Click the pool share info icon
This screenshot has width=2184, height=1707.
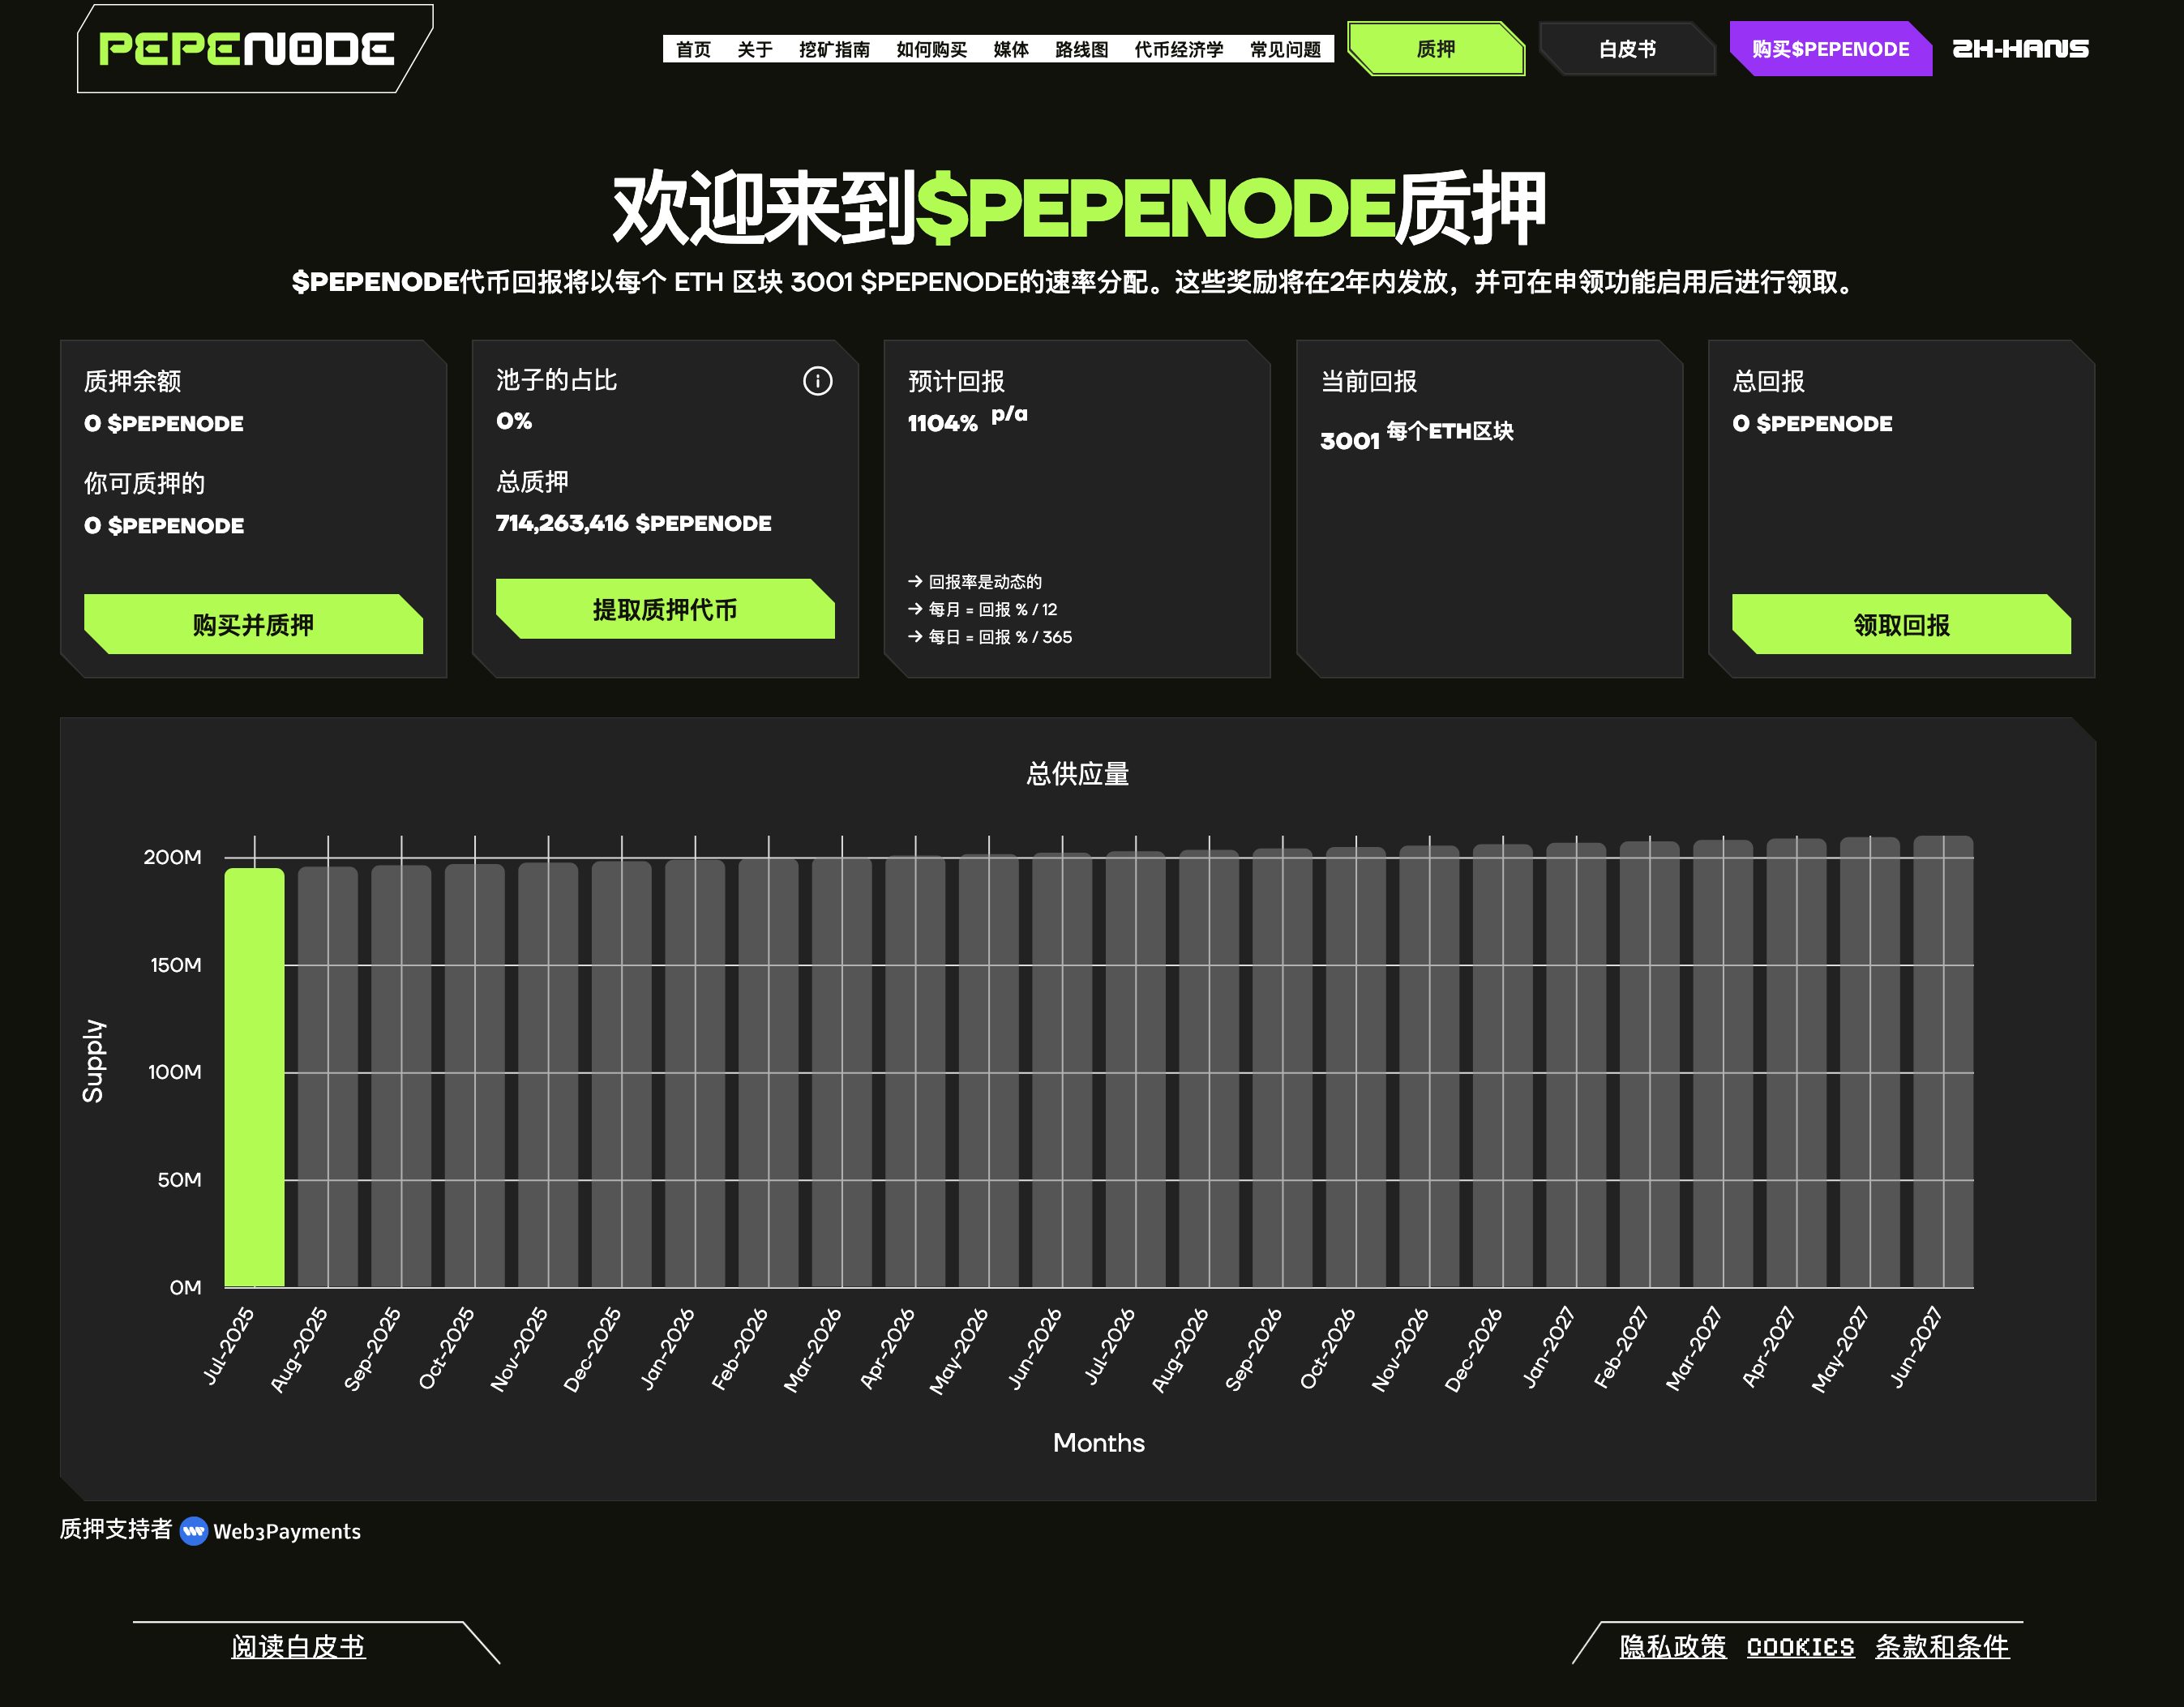tap(817, 381)
